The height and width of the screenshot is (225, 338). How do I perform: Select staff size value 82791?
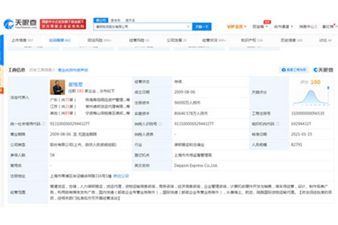(297, 145)
